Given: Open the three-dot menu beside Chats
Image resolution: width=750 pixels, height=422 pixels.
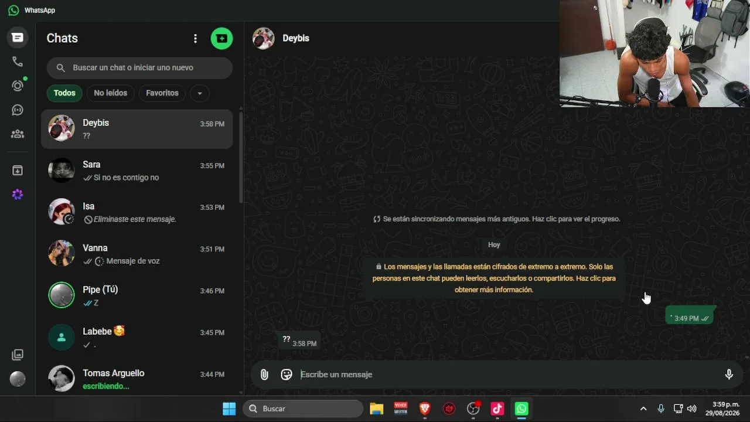Looking at the screenshot, I should (195, 39).
